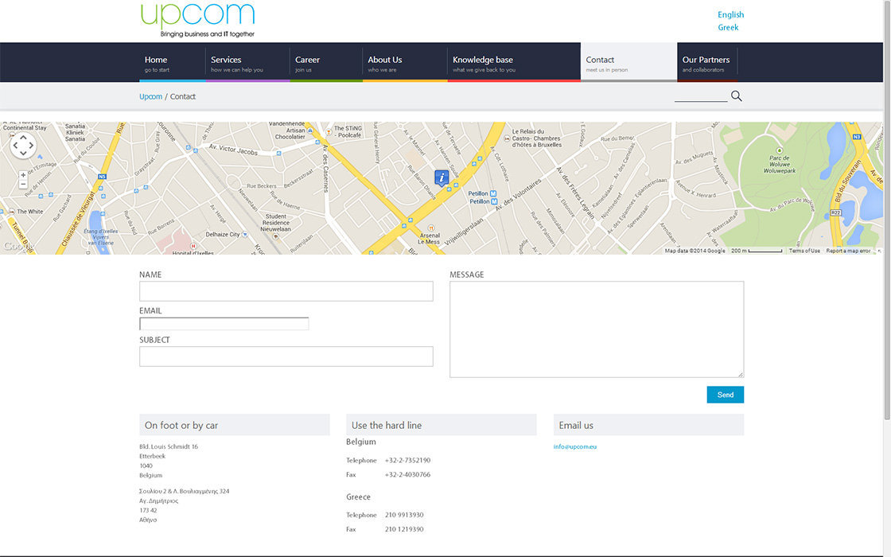Click the search magnifier icon

(x=736, y=96)
